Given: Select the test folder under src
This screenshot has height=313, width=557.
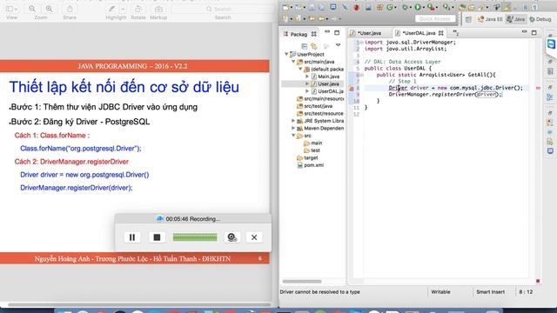Looking at the screenshot, I should point(312,150).
